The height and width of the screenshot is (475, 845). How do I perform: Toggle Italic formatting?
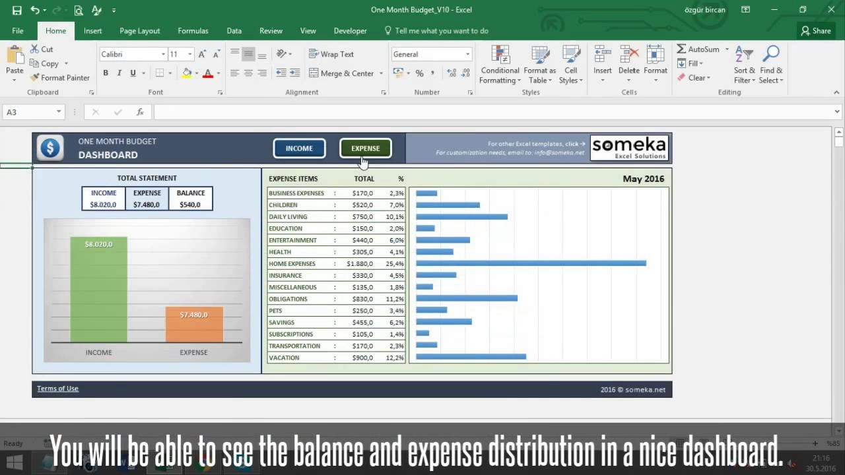pyautogui.click(x=119, y=73)
